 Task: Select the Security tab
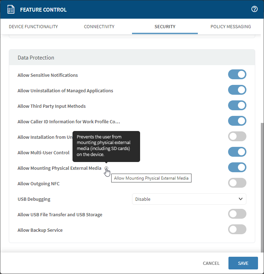click(x=165, y=26)
